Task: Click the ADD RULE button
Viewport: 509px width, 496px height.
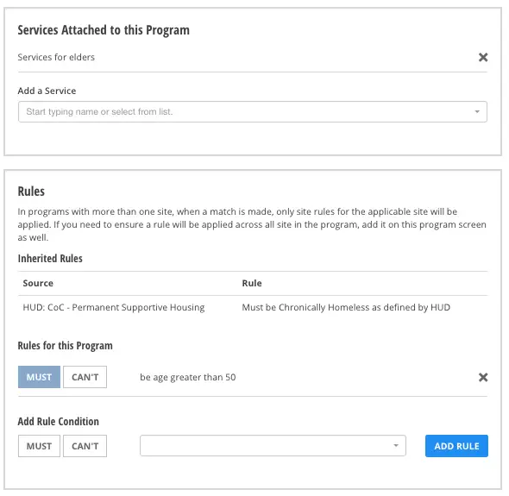Action: (x=456, y=446)
